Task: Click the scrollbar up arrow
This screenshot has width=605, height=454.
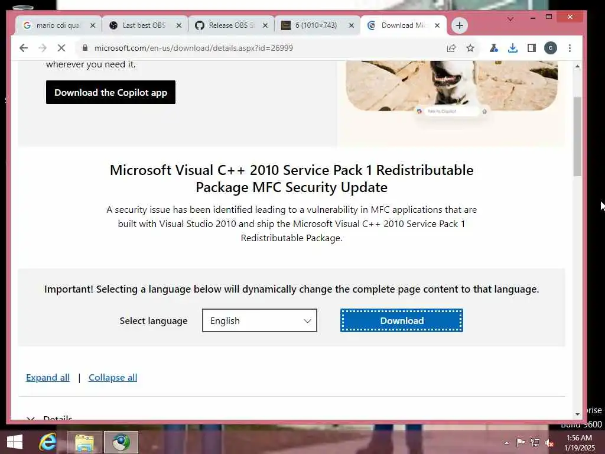Action: tap(577, 66)
